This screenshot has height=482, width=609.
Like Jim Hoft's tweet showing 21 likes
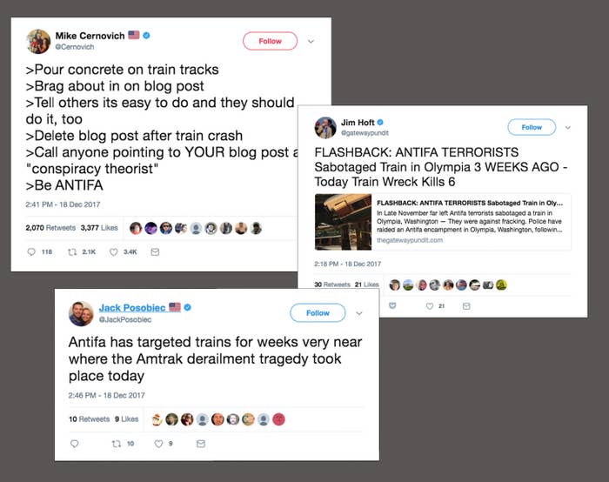coord(430,306)
